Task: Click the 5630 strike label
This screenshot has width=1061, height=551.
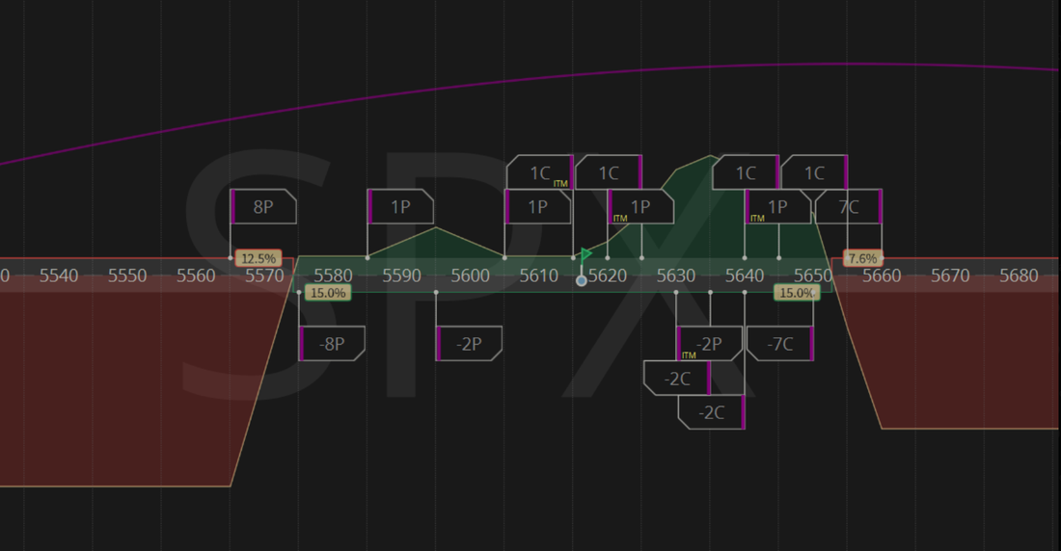Action: [x=676, y=275]
